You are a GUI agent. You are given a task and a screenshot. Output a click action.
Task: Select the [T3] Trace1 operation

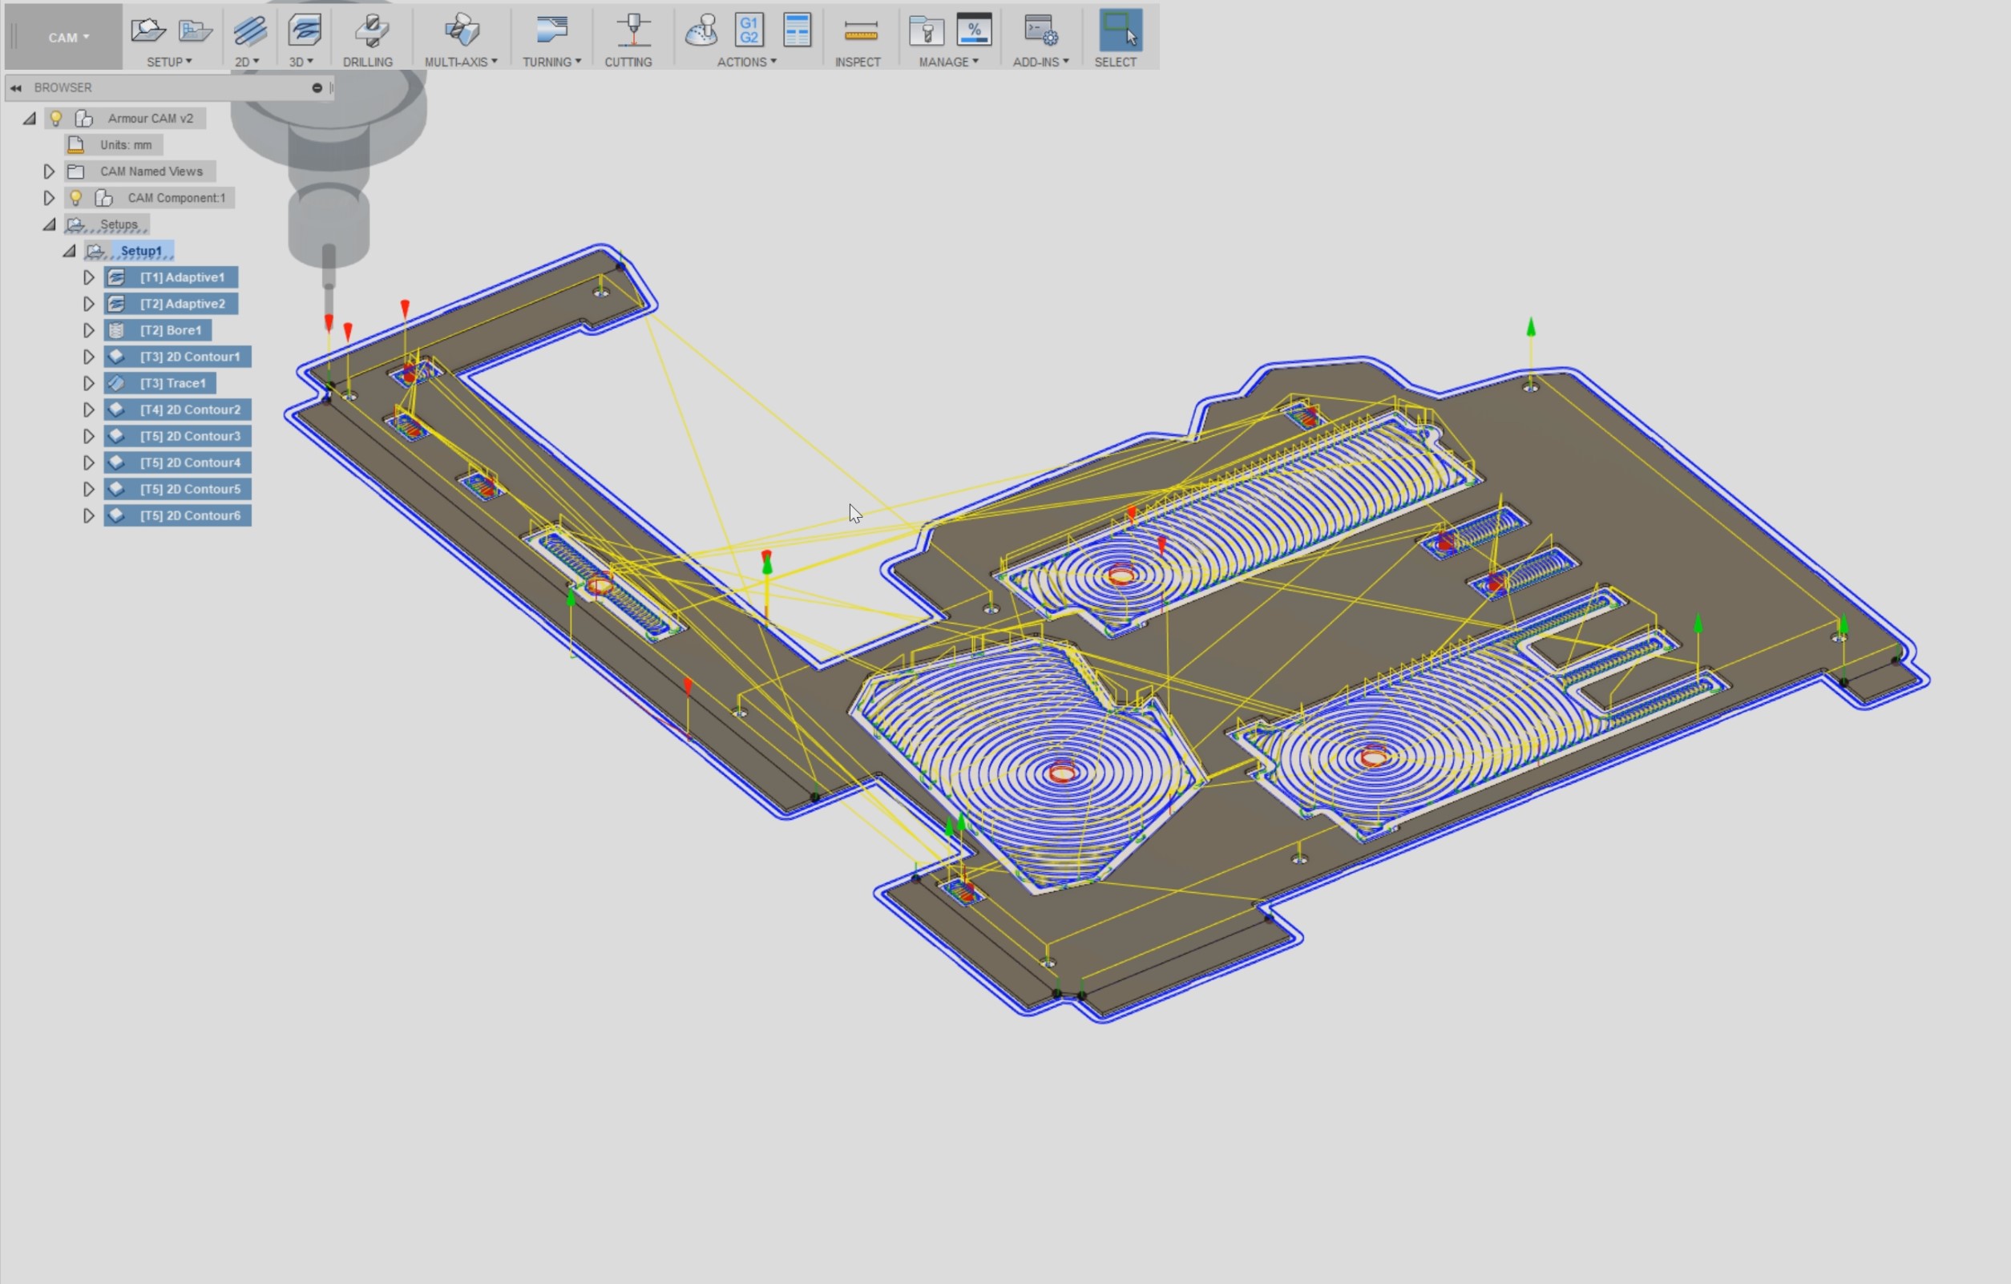click(x=172, y=383)
